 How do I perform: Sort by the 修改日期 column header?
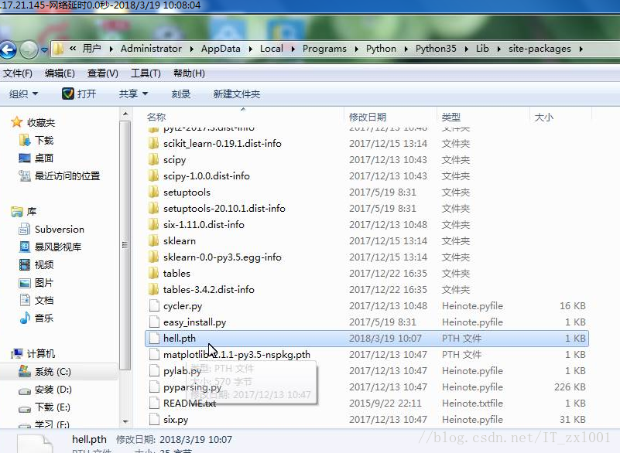pyautogui.click(x=368, y=117)
